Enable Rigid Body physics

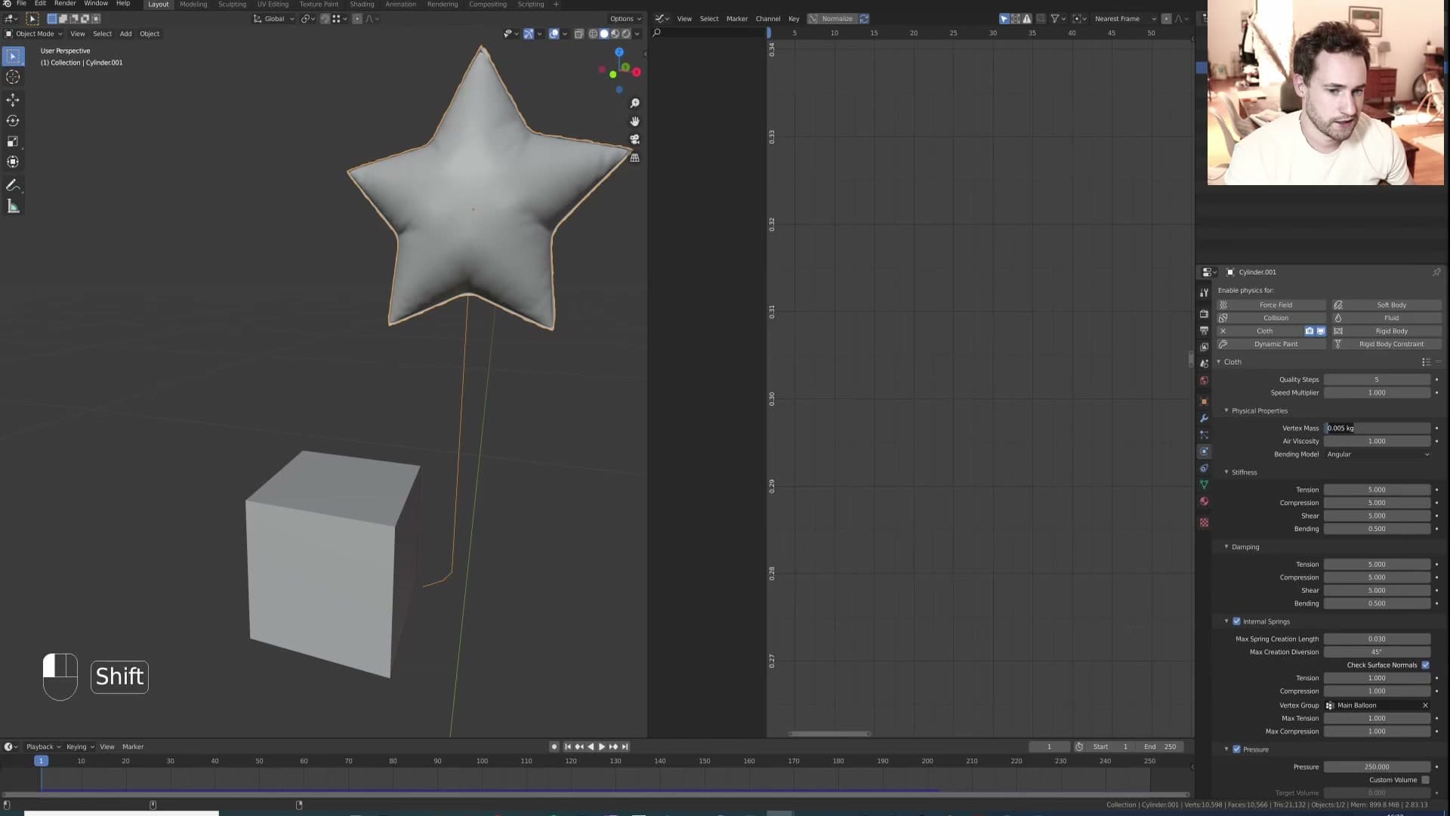click(x=1386, y=331)
